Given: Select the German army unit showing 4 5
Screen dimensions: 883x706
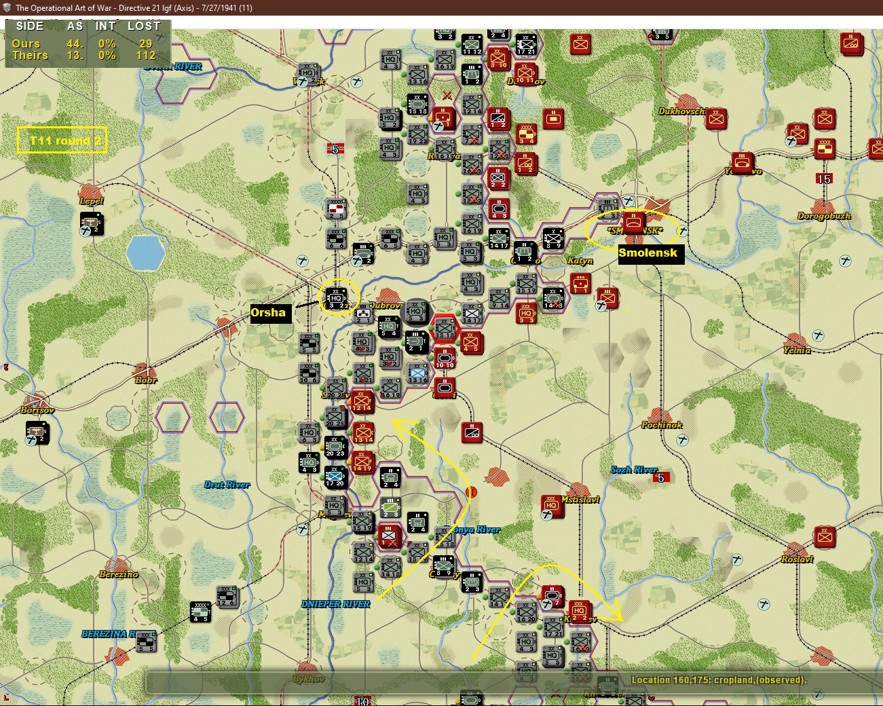Looking at the screenshot, I should pos(201,612).
